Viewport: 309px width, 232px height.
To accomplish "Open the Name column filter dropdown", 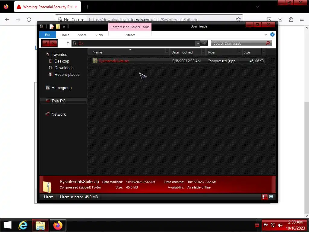I will click(167, 52).
